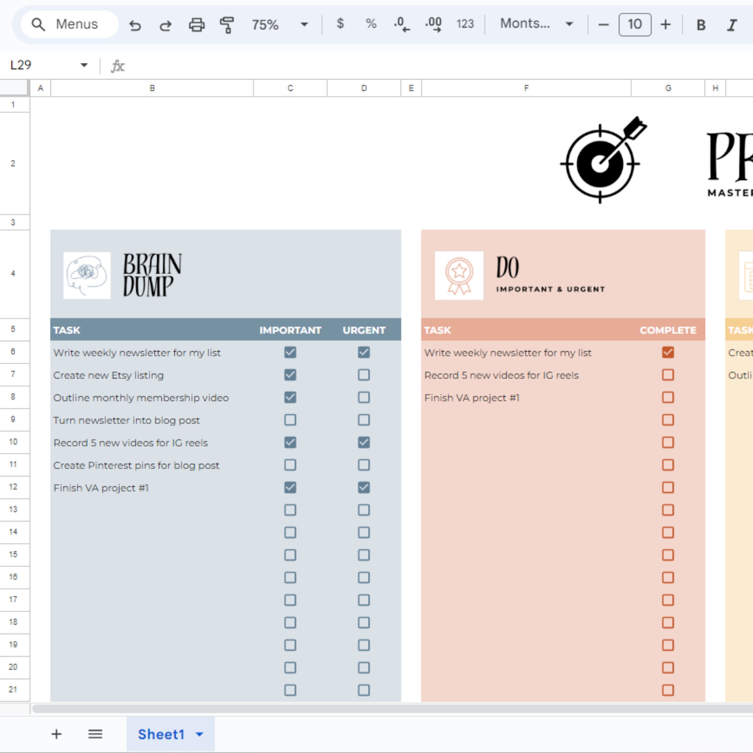Click the Undo icon
This screenshot has height=753, width=753.
coord(134,24)
